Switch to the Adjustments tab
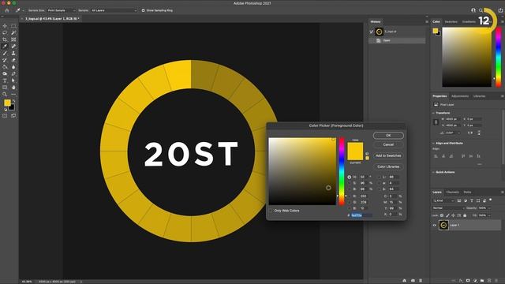 pos(460,96)
